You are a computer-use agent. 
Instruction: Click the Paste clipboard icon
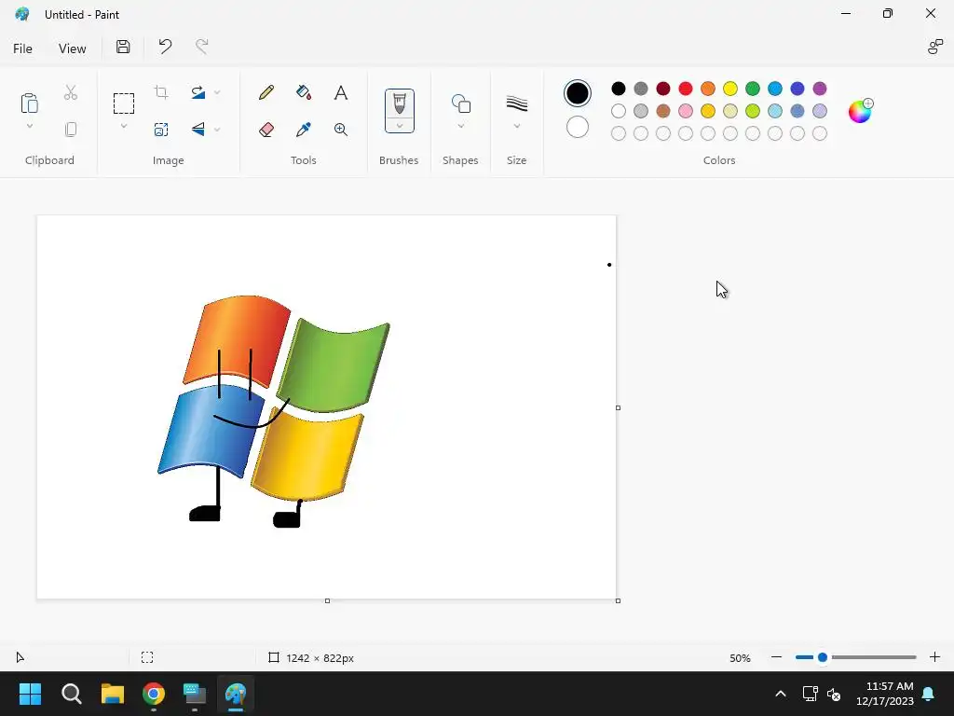29,103
